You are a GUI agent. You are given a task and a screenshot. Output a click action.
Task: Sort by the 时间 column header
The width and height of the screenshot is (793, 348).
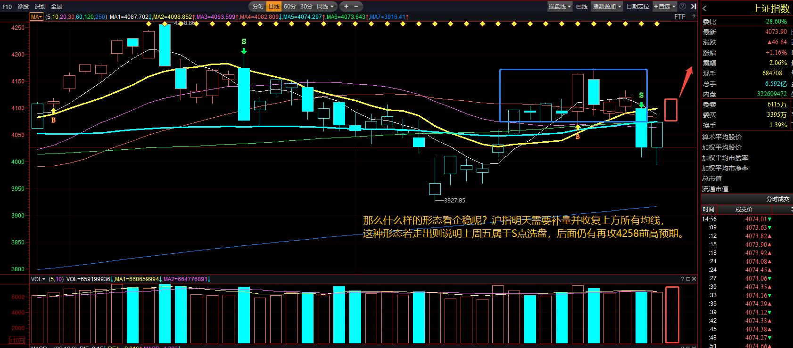tap(709, 210)
